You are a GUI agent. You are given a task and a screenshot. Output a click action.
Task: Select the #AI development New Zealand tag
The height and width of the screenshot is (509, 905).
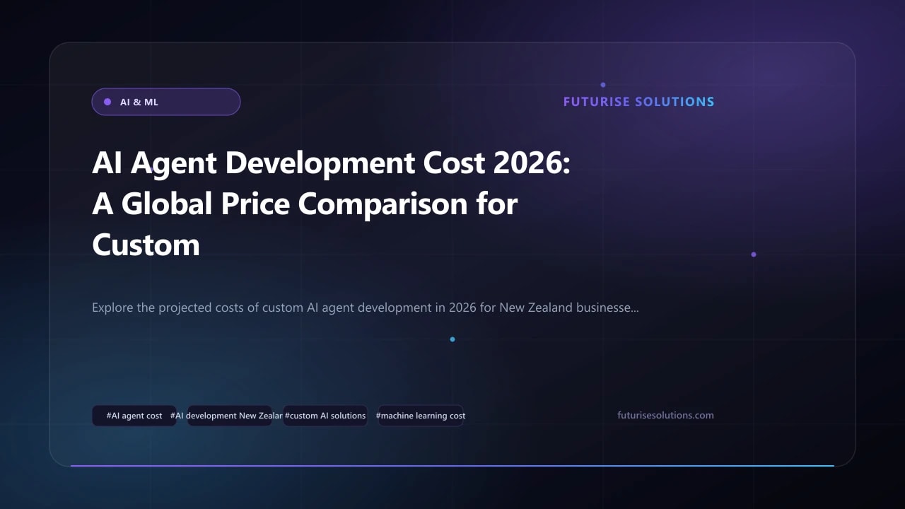(x=230, y=416)
